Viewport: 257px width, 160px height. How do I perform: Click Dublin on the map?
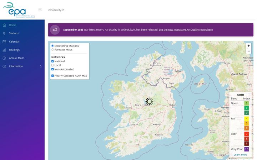(173, 105)
